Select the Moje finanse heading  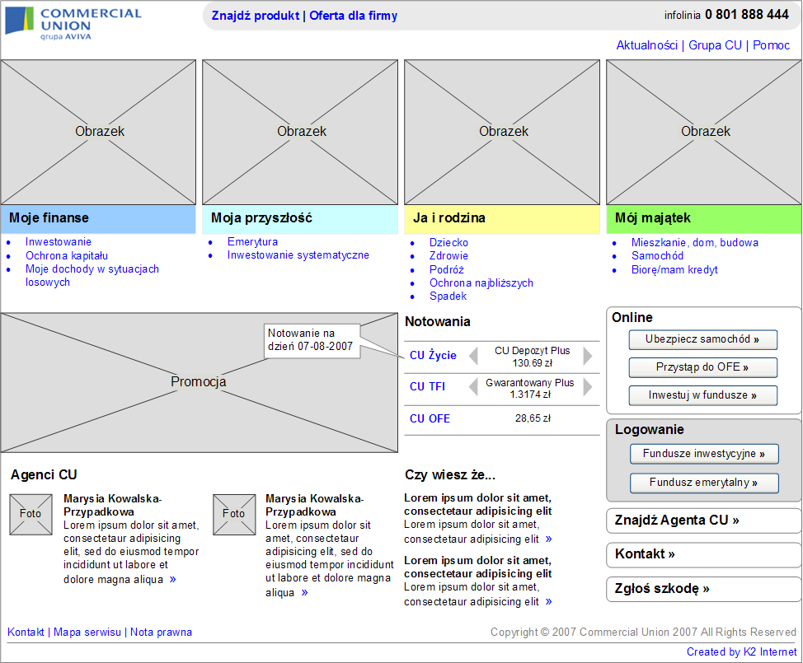(98, 218)
